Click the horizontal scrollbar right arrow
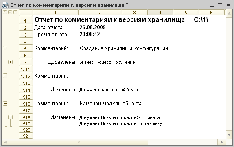The height and width of the screenshot is (147, 234). pos(222,142)
